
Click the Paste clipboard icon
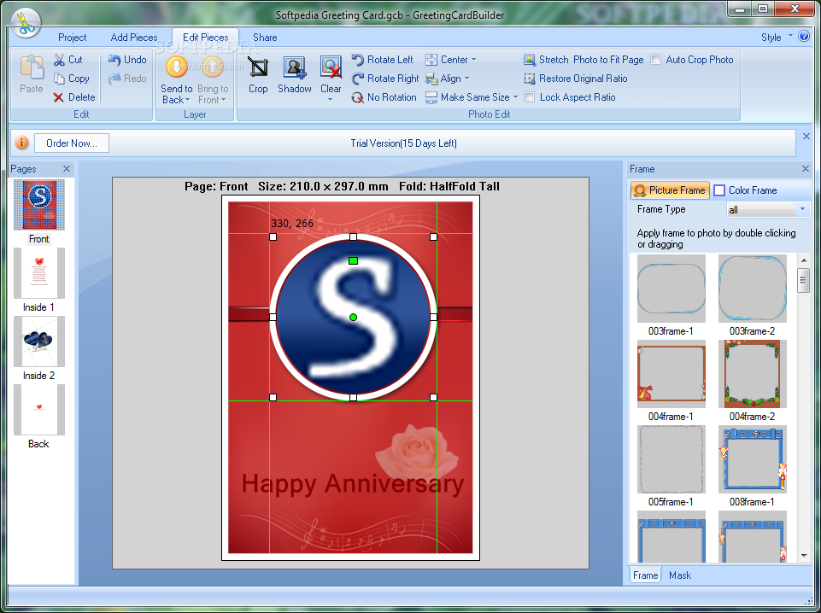click(32, 67)
